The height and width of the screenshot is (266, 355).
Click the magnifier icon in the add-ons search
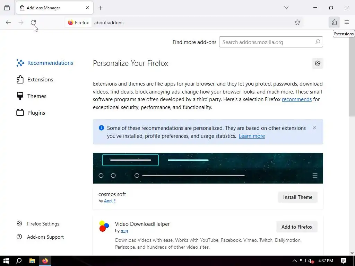(318, 42)
